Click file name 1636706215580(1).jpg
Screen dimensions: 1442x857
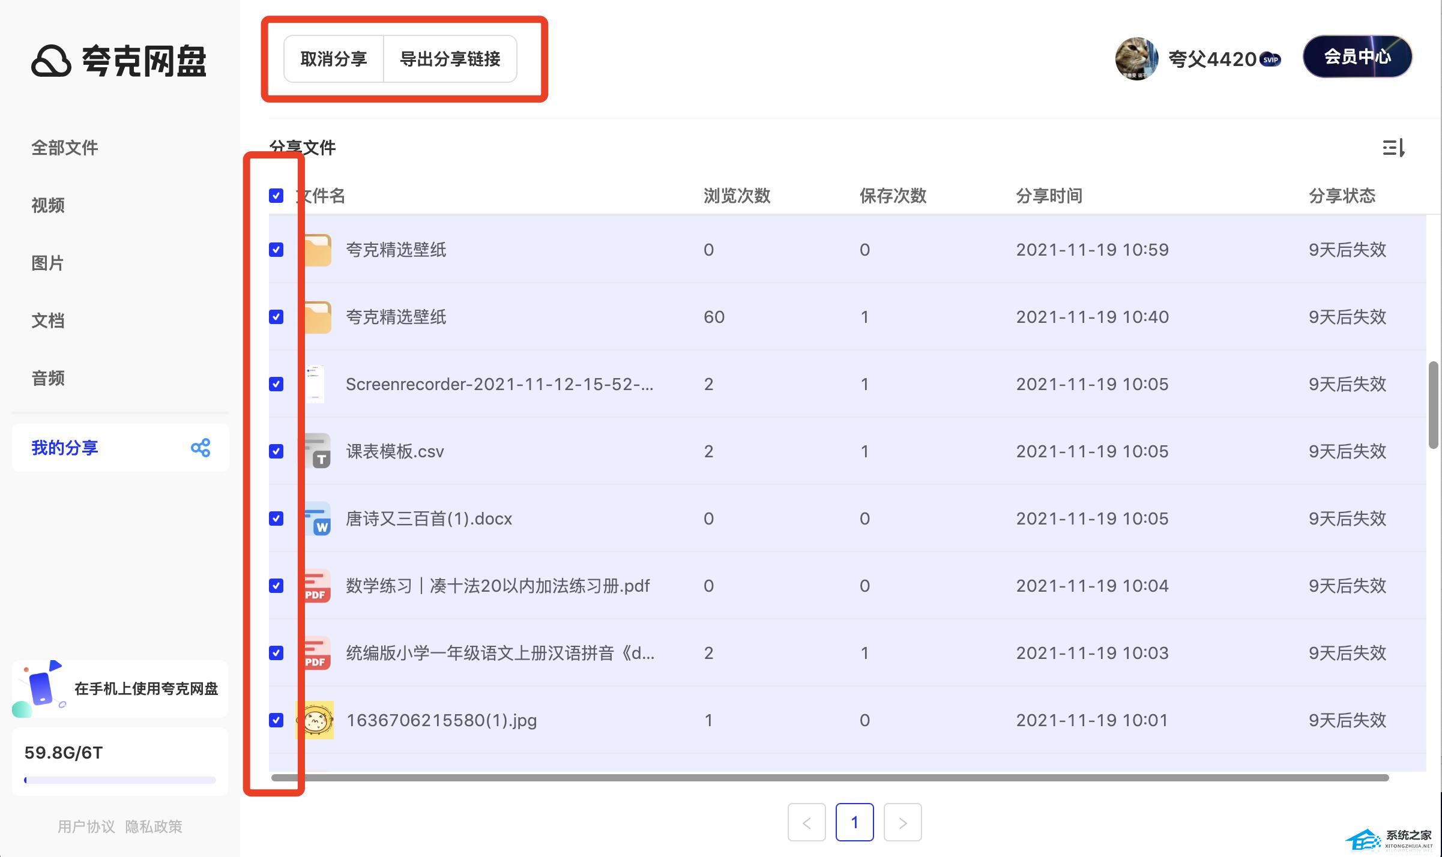[x=441, y=720]
